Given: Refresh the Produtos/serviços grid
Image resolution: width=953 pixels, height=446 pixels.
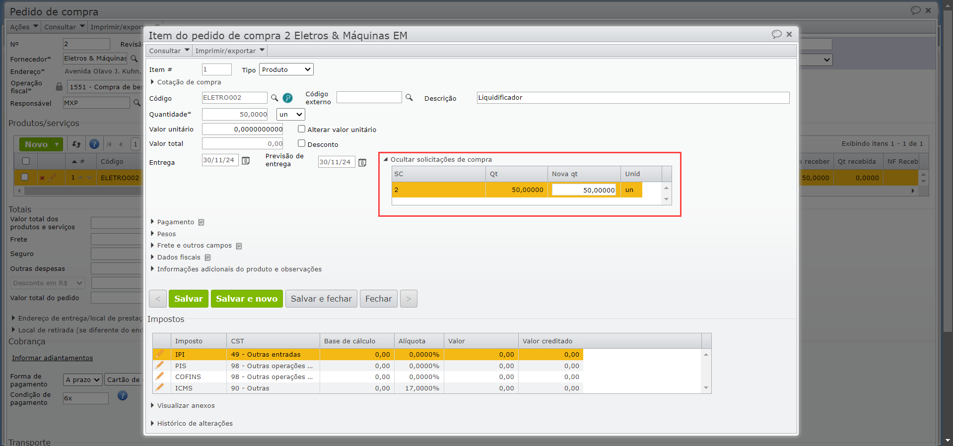Looking at the screenshot, I should (76, 144).
